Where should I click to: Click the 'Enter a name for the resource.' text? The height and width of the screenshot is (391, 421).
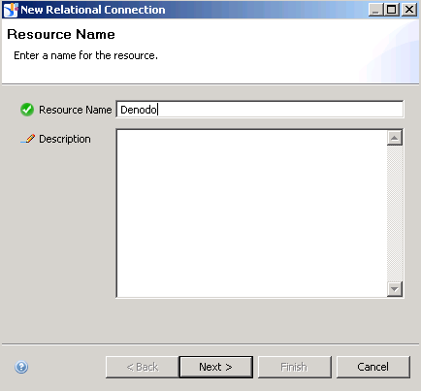(x=85, y=55)
